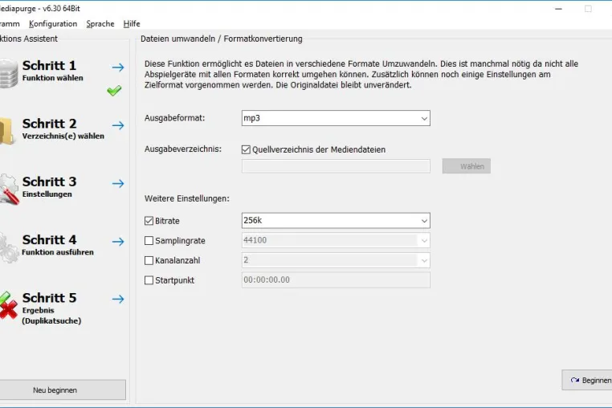Screen dimensions: 612x408
Task: Click the Neu beginnen button
Action: click(63, 390)
